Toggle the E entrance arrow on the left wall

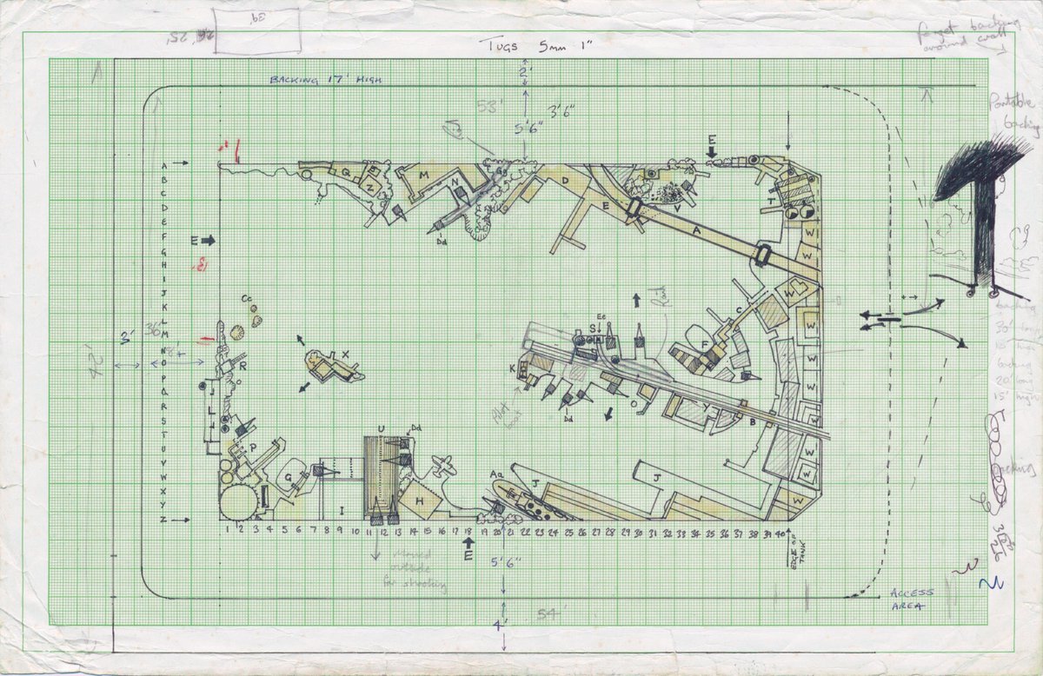pos(209,239)
